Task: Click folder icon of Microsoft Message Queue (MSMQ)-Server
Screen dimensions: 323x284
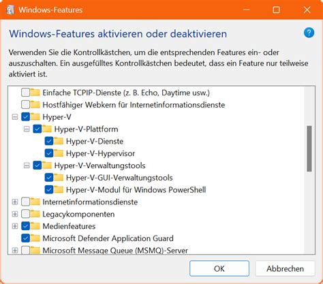Action: [x=35, y=250]
